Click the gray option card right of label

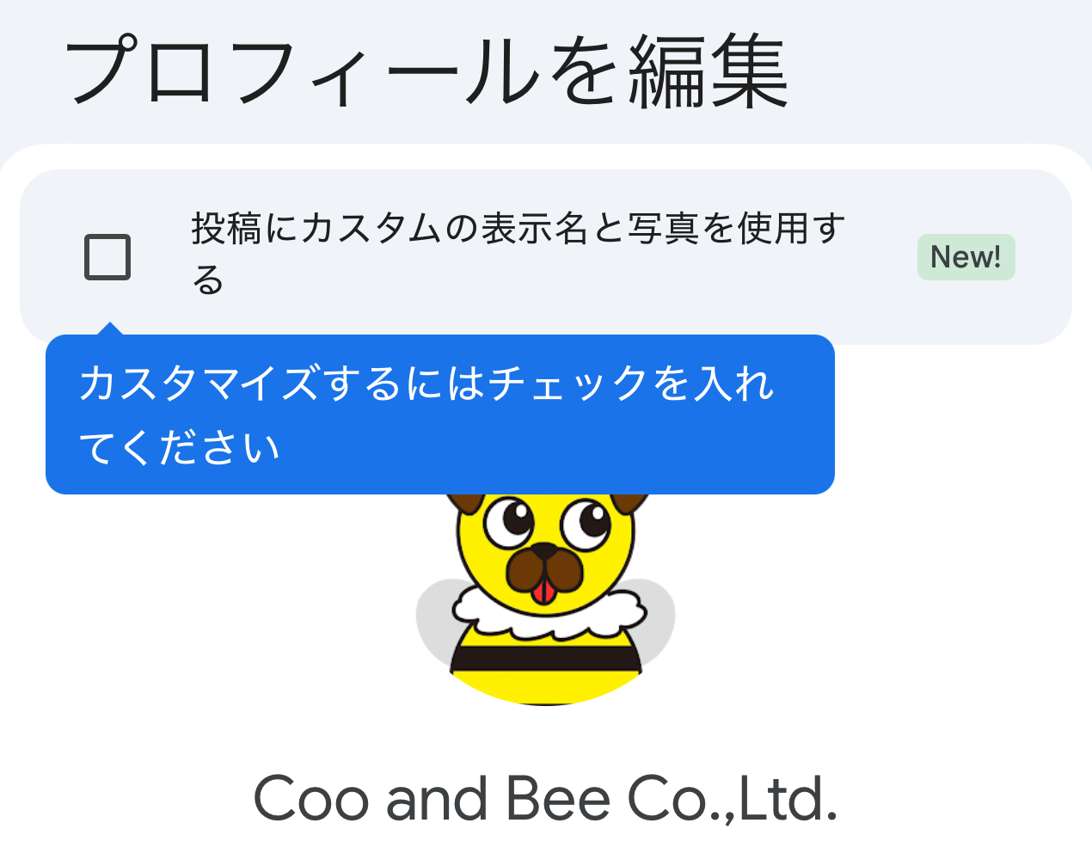click(x=546, y=256)
